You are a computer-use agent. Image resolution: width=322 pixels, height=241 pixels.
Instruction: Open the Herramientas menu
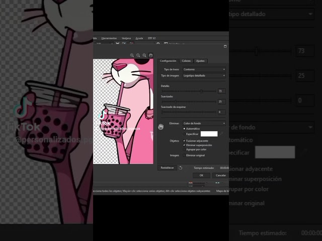click(x=109, y=38)
